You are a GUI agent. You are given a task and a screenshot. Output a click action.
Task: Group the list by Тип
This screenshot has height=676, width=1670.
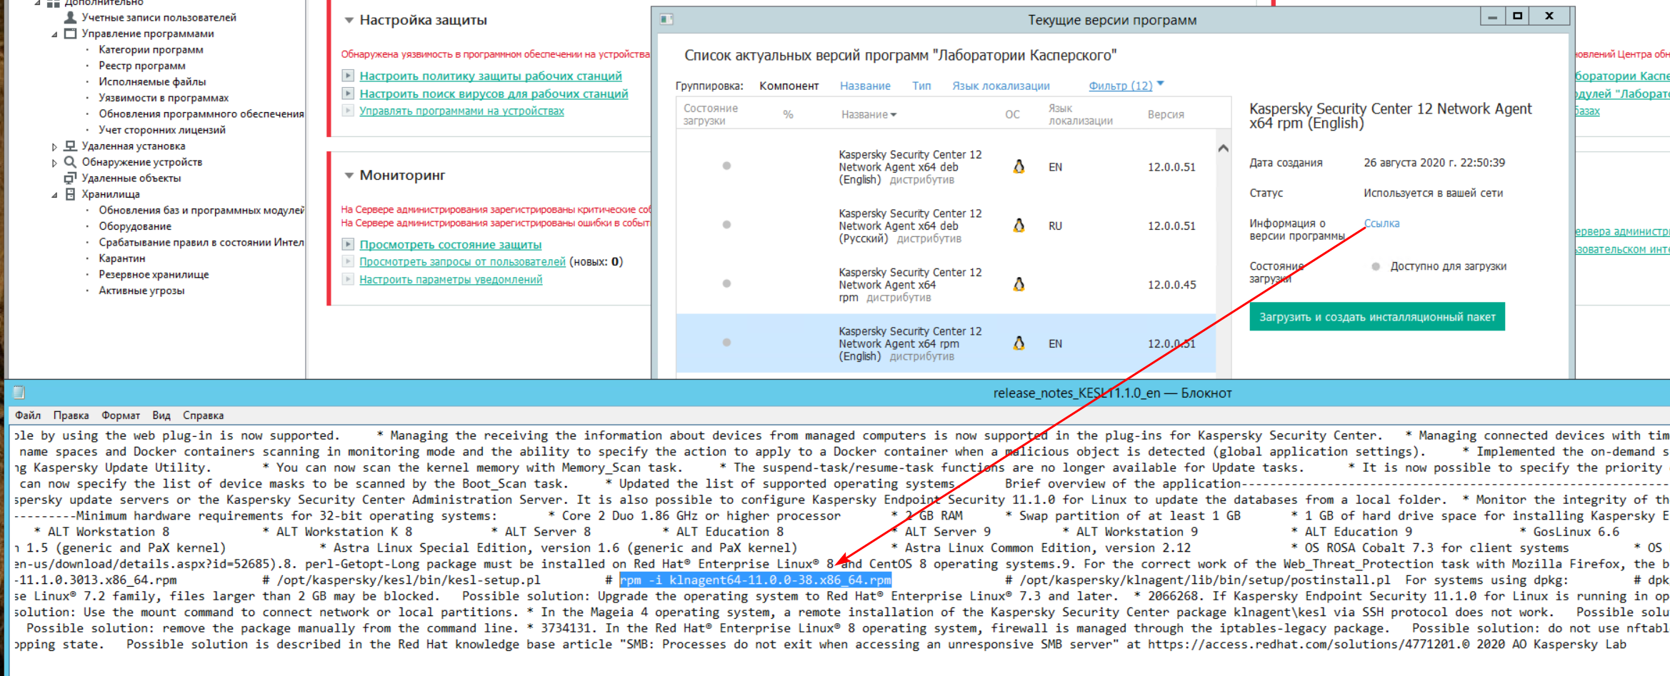pyautogui.click(x=921, y=86)
